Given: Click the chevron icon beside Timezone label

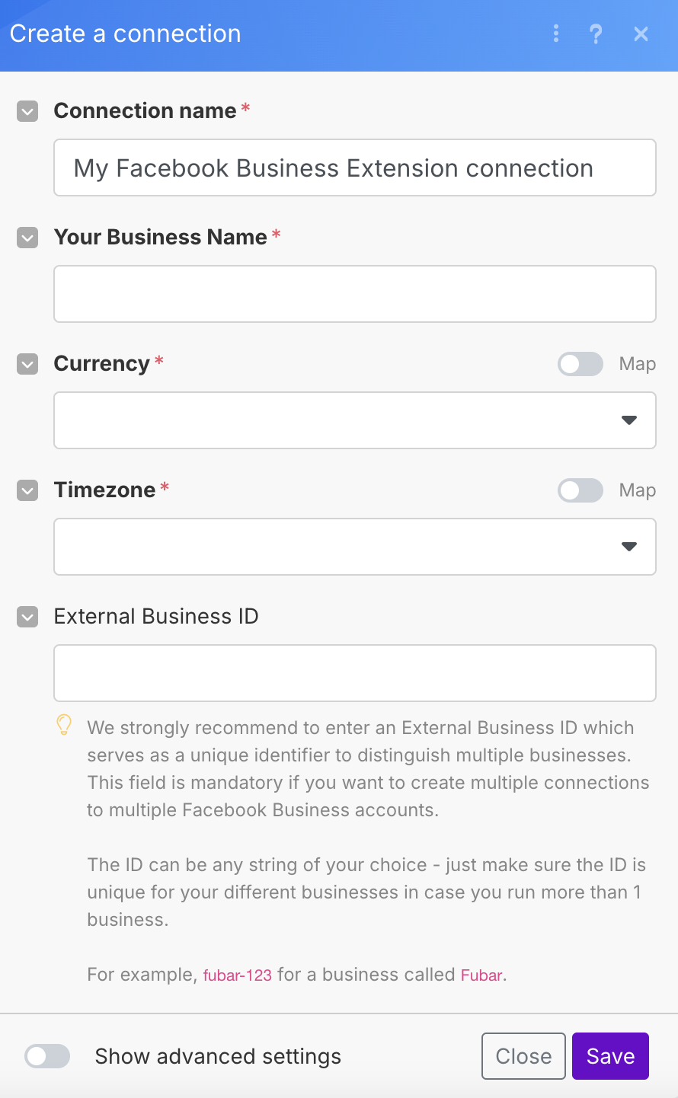Looking at the screenshot, I should (27, 490).
